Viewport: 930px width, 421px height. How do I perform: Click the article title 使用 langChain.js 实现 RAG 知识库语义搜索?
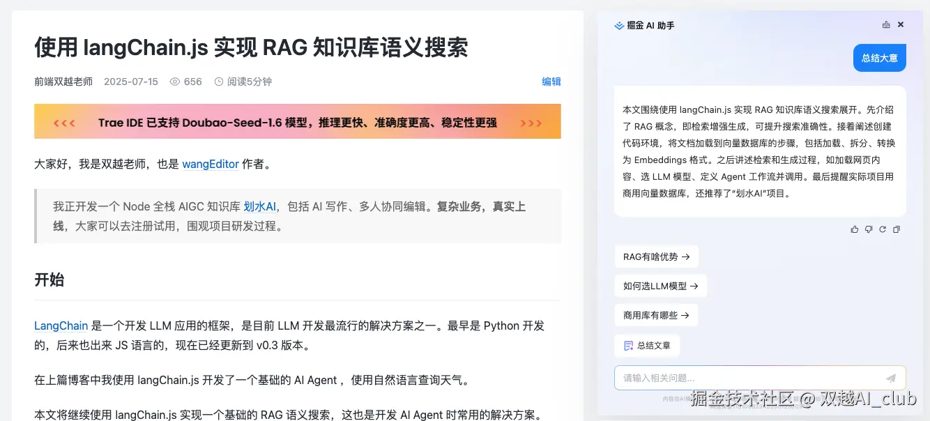[x=251, y=47]
